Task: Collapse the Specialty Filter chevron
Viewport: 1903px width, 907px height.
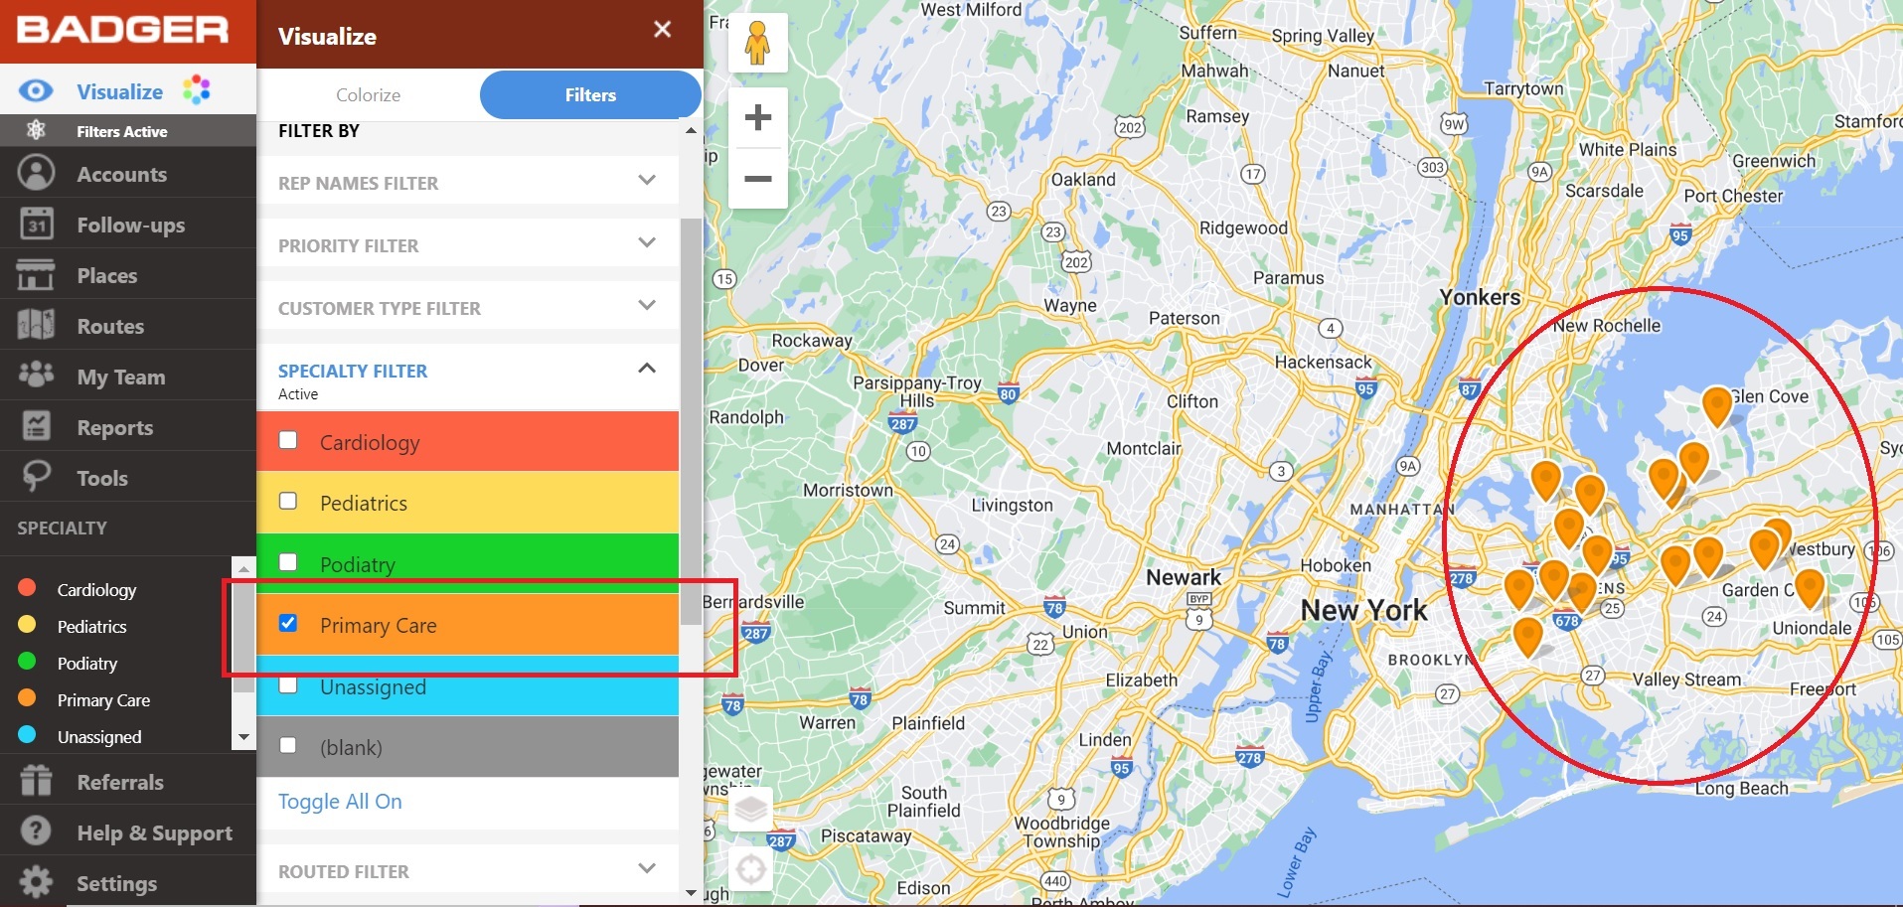Action: [x=647, y=368]
